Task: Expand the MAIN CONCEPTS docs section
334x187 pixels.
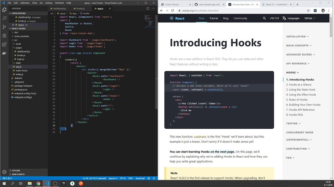Action: click(299, 45)
